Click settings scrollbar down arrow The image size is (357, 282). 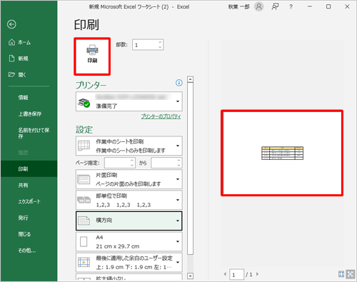point(190,276)
